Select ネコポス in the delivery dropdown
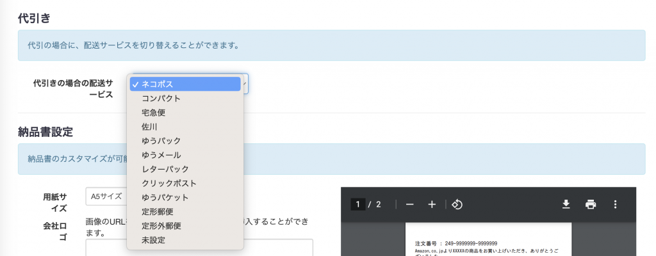 [x=185, y=84]
